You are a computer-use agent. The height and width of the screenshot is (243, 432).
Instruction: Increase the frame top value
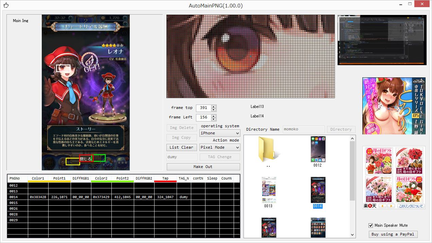(x=213, y=107)
